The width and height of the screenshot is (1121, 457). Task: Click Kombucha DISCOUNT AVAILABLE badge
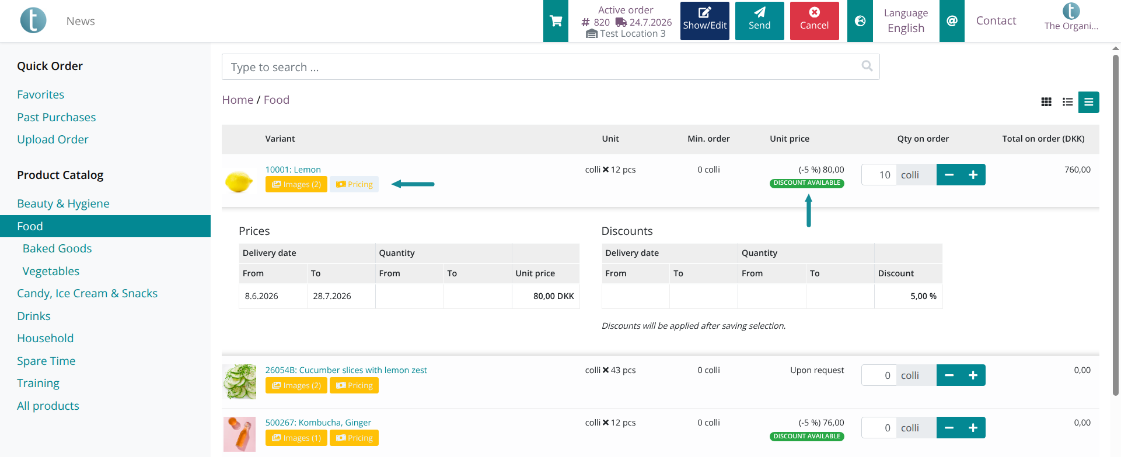pyautogui.click(x=806, y=437)
